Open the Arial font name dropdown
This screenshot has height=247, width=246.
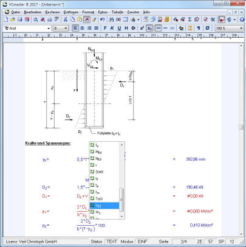pyautogui.click(x=49, y=29)
